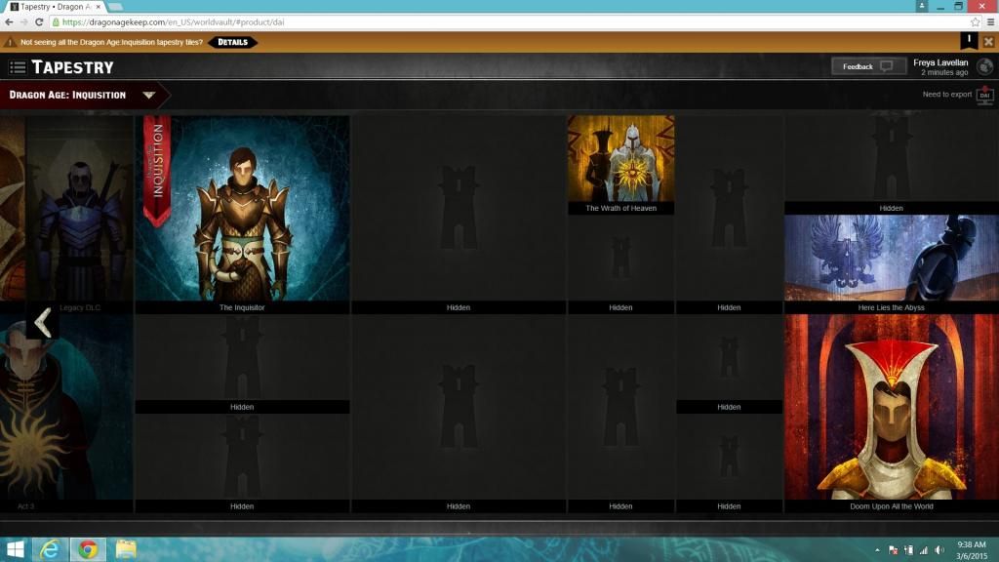Click the black bookmark flag icon
The height and width of the screenshot is (562, 999).
pyautogui.click(x=969, y=40)
